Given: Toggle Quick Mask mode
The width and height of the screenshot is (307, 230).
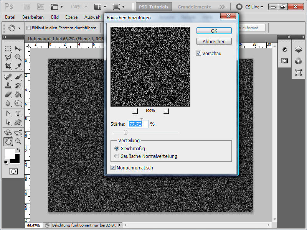Looking at the screenshot, I should coord(13,171).
